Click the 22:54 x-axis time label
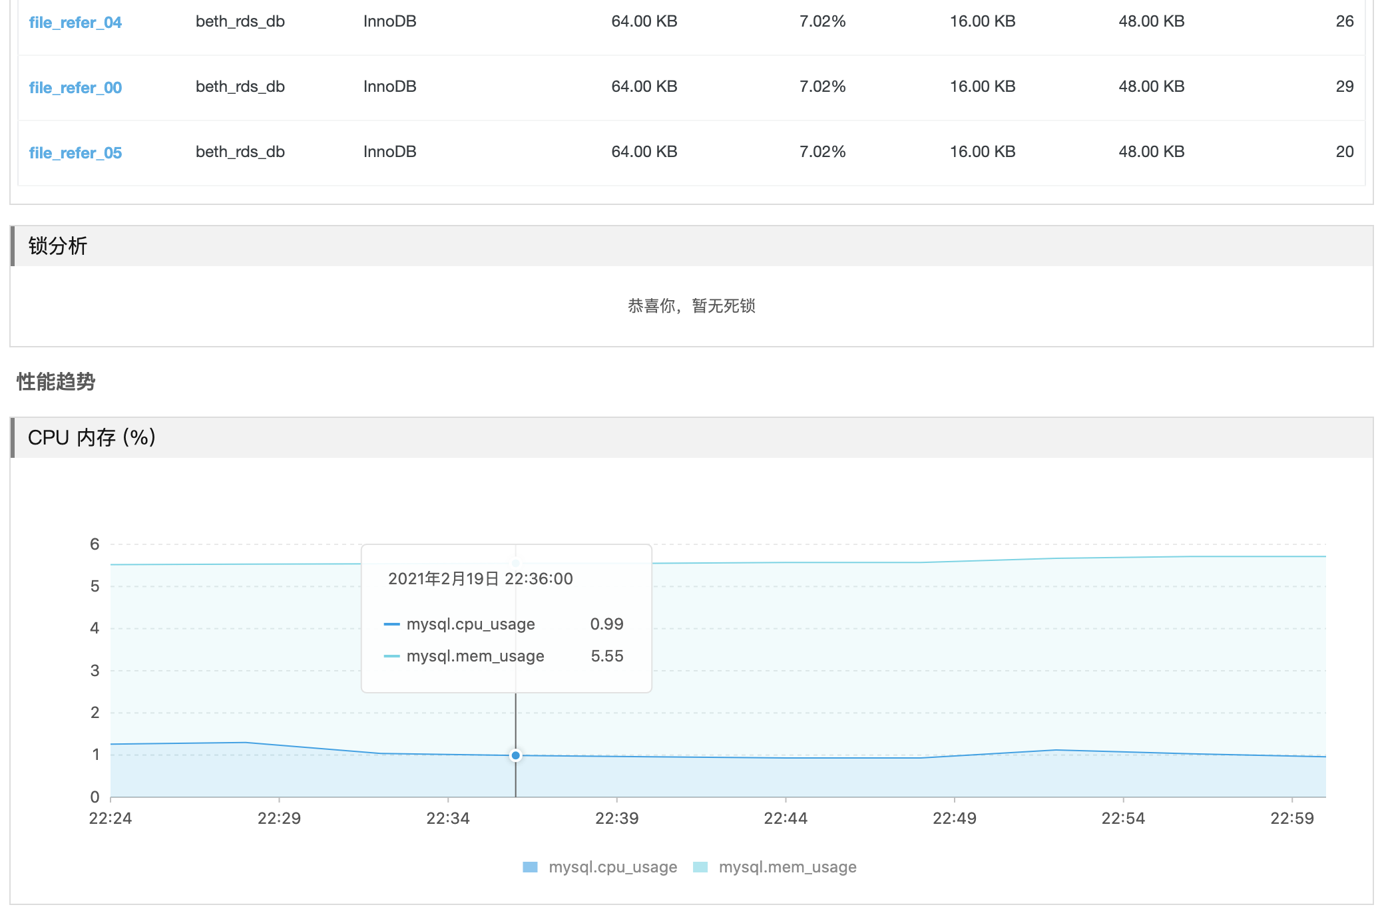The height and width of the screenshot is (913, 1386). pos(1123,818)
